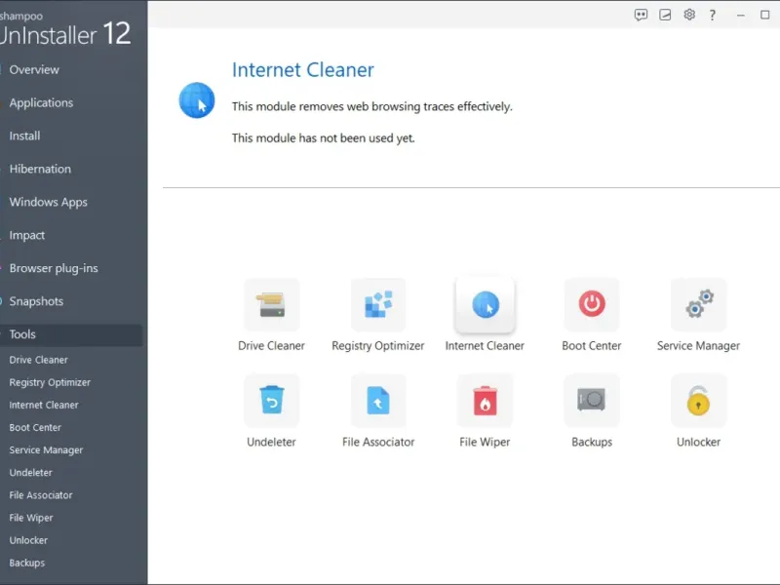
Task: Click the Drive Cleaner tile label
Action: [272, 346]
